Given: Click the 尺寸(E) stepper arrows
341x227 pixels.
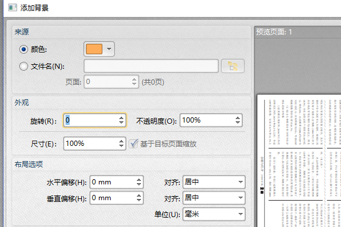Looking at the screenshot, I should 121,144.
